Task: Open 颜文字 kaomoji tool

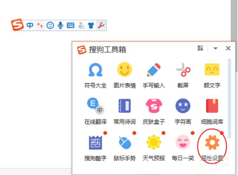Action: [x=212, y=75]
